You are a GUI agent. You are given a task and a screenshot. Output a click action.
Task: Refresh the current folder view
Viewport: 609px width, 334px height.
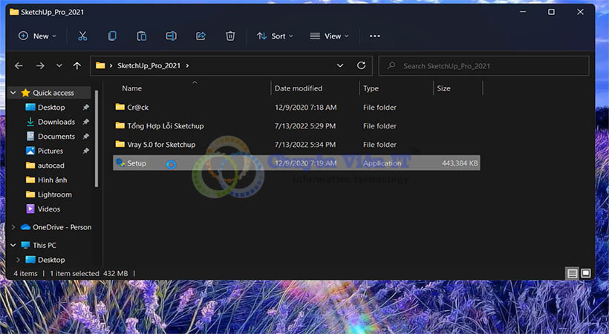[x=362, y=65]
